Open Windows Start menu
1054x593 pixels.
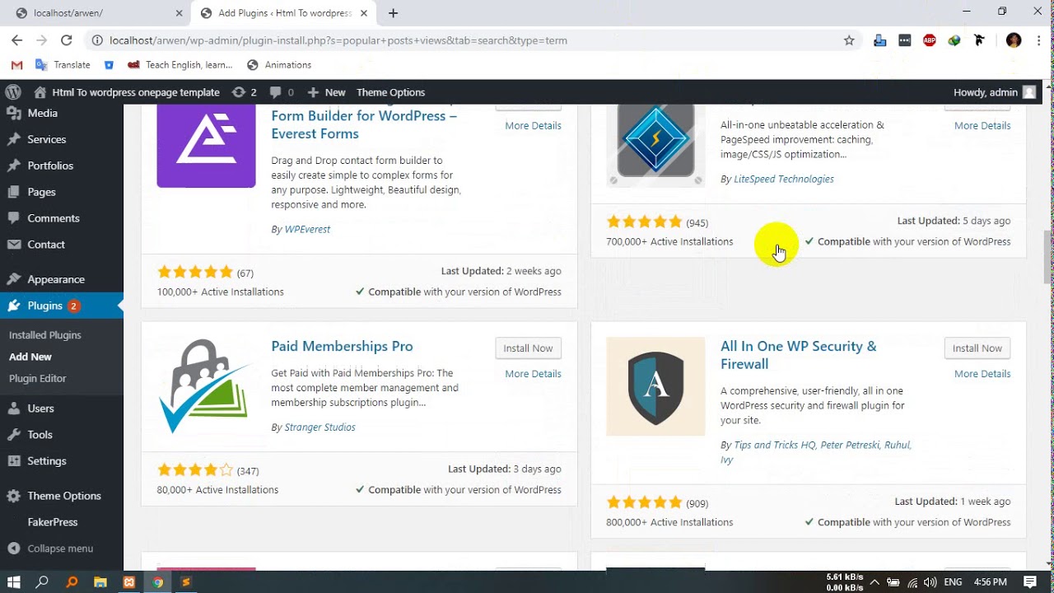point(14,582)
